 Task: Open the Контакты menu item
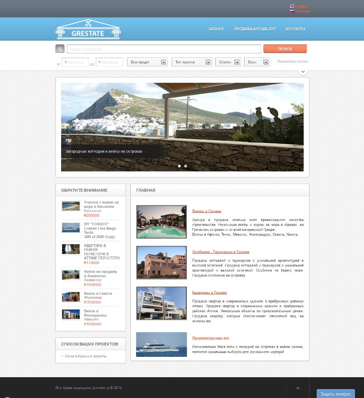295,29
